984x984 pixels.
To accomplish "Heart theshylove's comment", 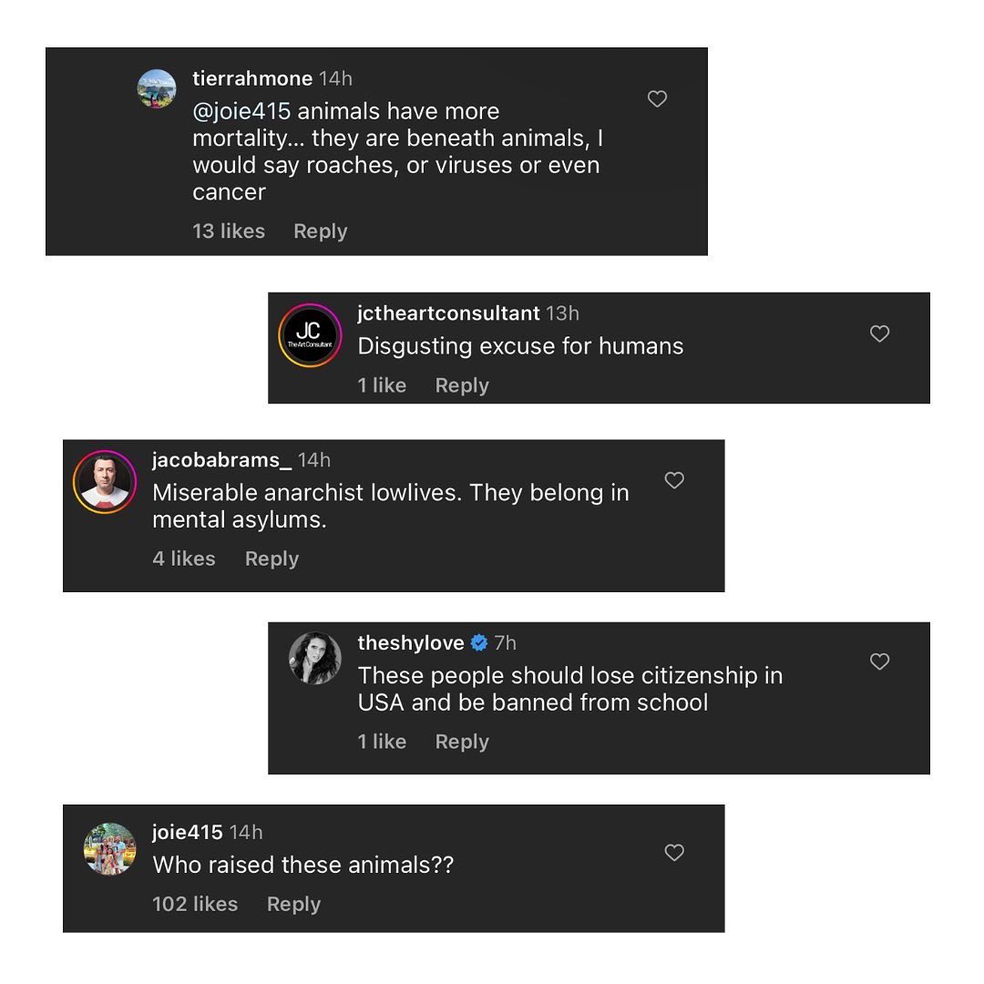I will pyautogui.click(x=879, y=662).
